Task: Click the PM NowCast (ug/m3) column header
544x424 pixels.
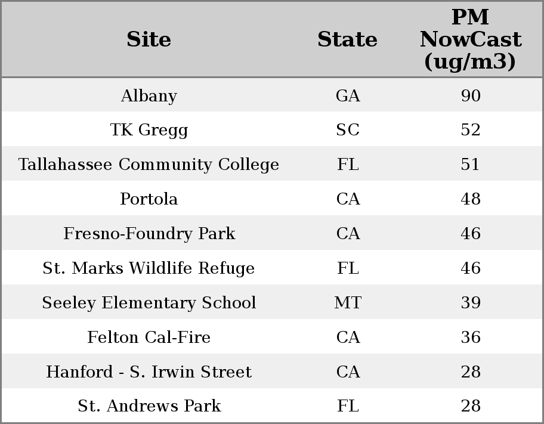Action: click(x=471, y=39)
